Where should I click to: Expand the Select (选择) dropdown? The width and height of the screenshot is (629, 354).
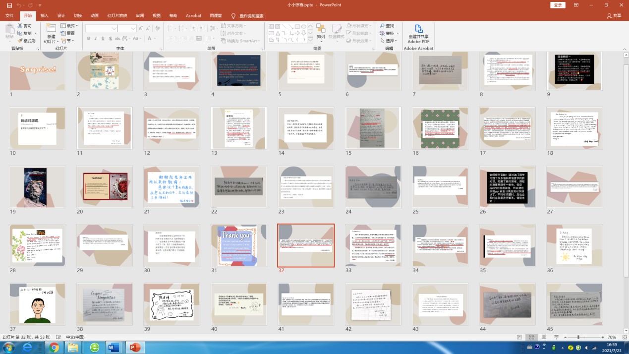390,41
